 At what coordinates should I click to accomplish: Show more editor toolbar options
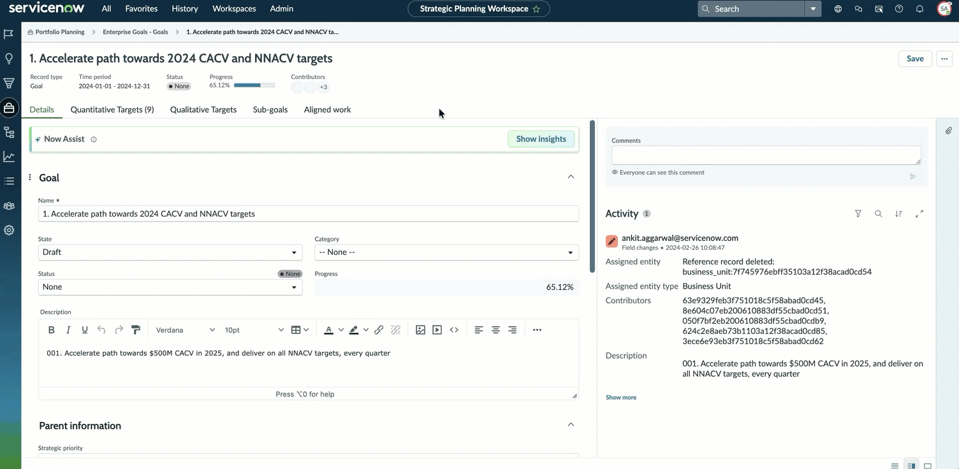click(537, 330)
